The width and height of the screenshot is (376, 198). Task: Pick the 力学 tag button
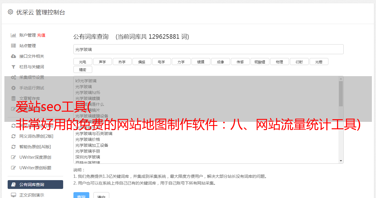coord(181,62)
